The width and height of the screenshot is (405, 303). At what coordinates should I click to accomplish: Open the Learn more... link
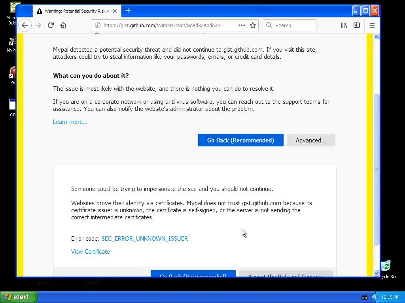(x=70, y=122)
